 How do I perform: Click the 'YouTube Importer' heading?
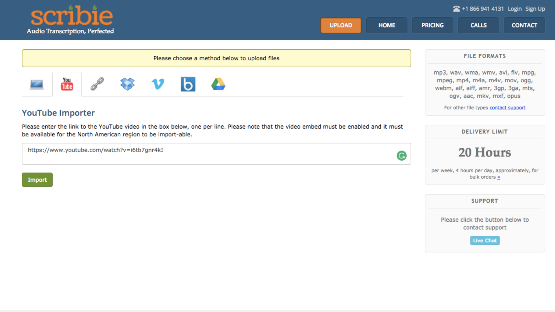point(58,113)
